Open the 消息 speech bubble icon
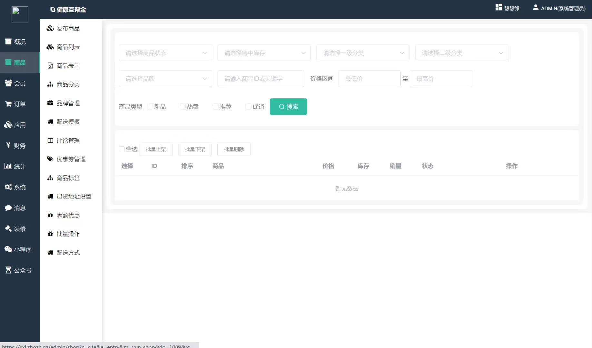592x348 pixels. pos(8,208)
